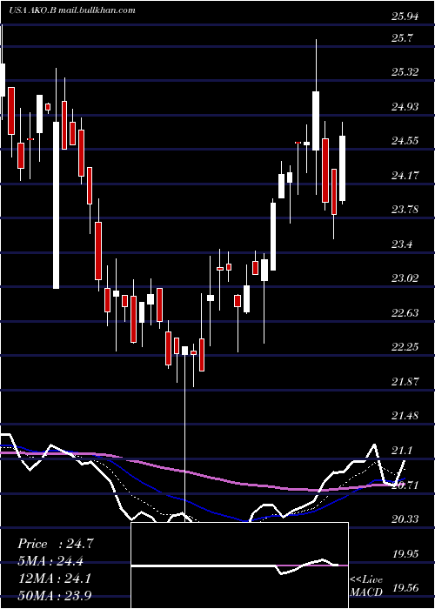Viewport: 435px width, 609px height.
Task: Click the 21.48 price axis label
Action: 405,416
